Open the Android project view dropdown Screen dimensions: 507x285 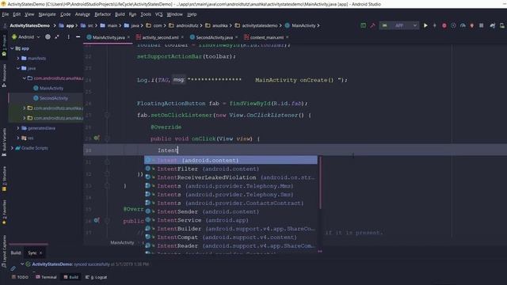(26, 37)
